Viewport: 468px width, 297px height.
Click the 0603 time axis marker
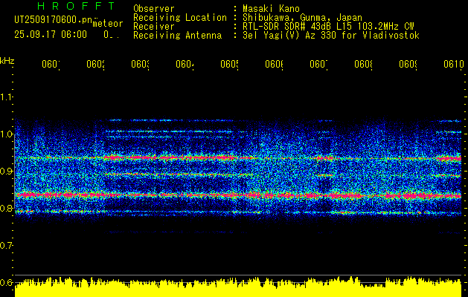(141, 64)
